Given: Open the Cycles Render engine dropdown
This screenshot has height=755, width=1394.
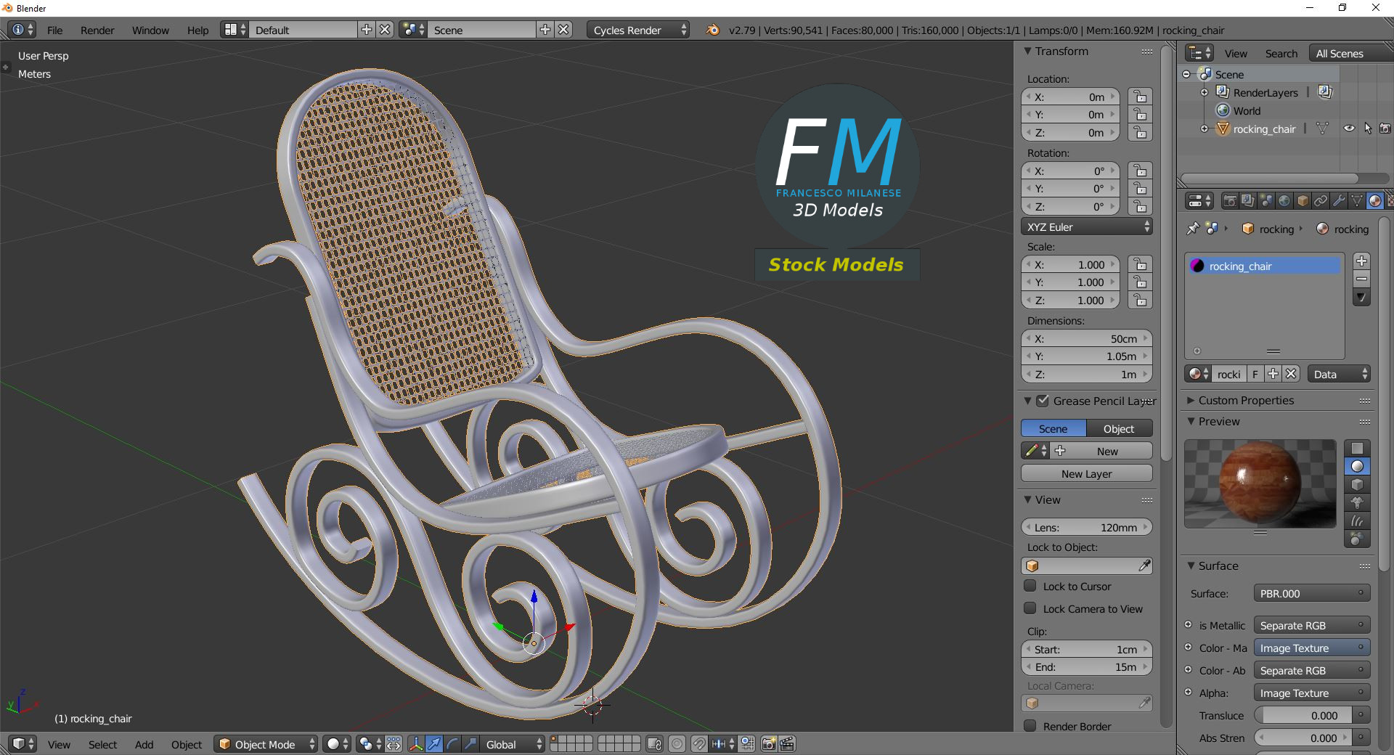Looking at the screenshot, I should (638, 30).
